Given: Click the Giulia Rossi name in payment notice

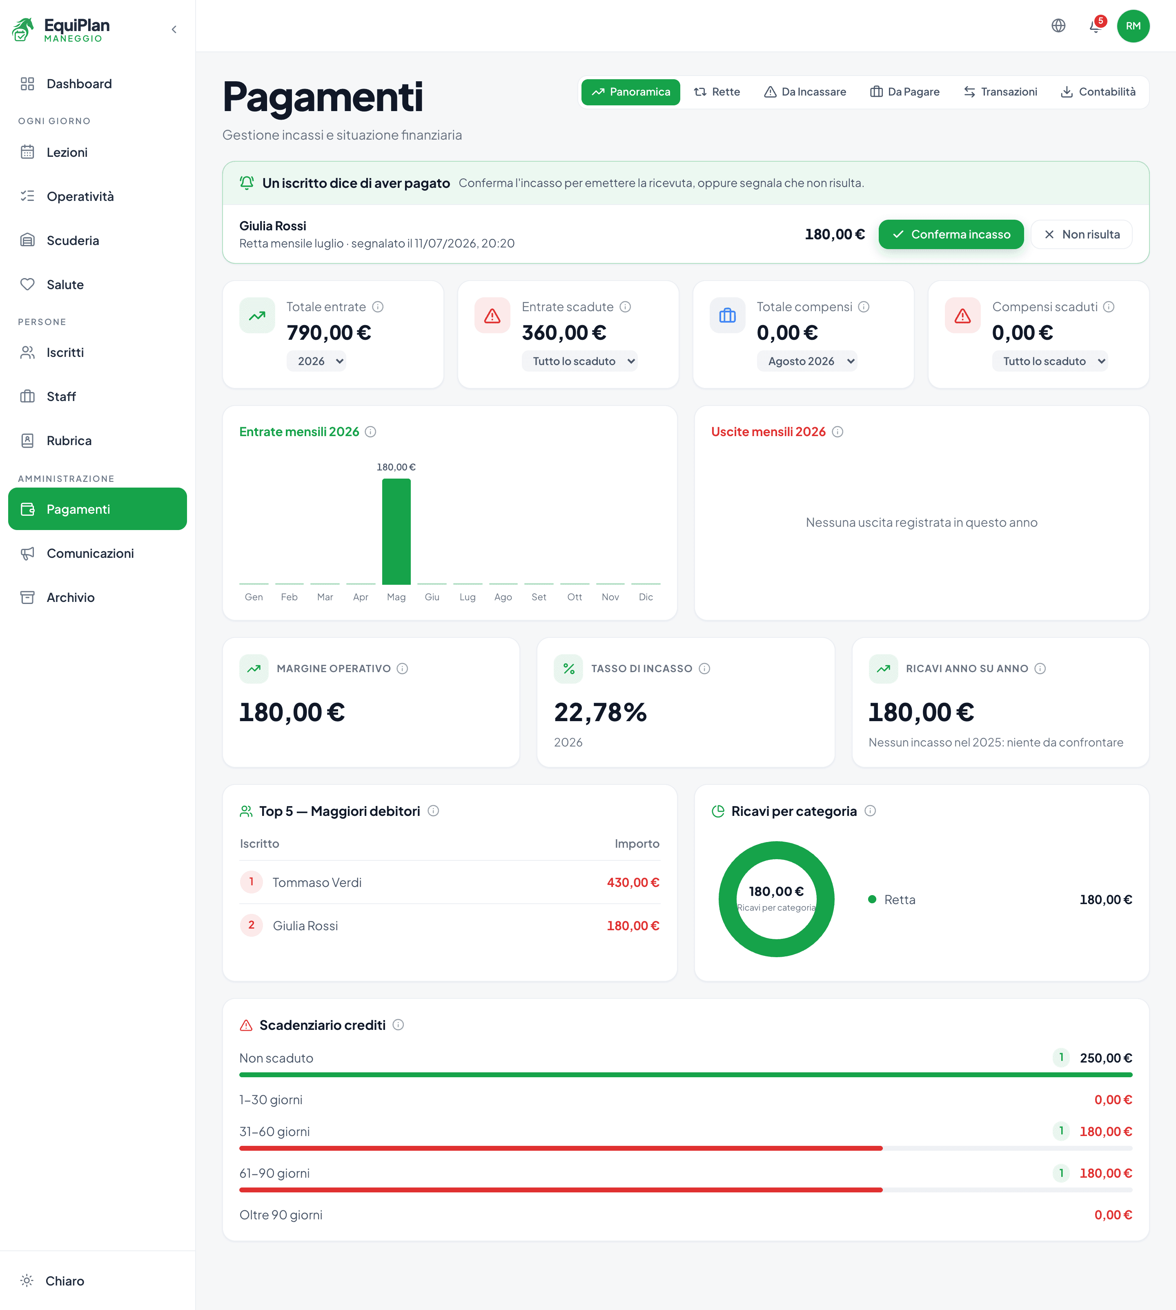Looking at the screenshot, I should click(x=273, y=225).
